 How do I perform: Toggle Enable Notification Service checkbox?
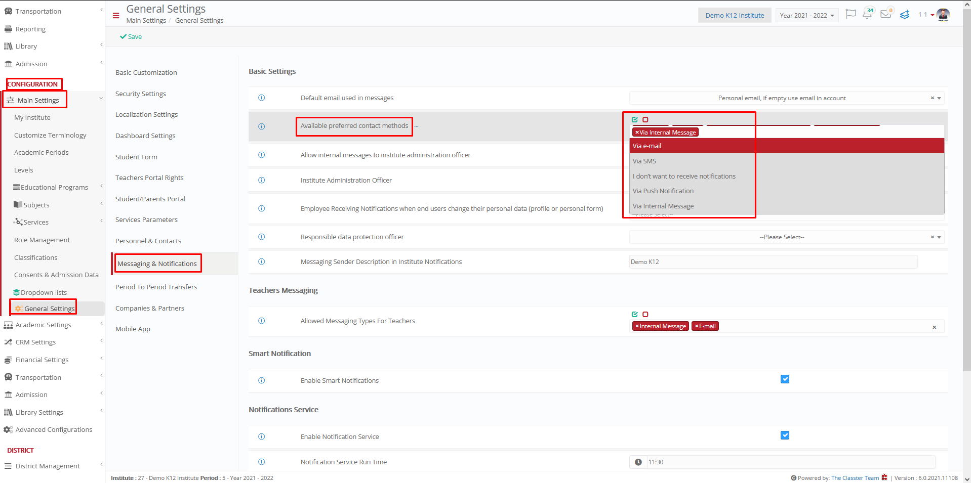point(785,435)
